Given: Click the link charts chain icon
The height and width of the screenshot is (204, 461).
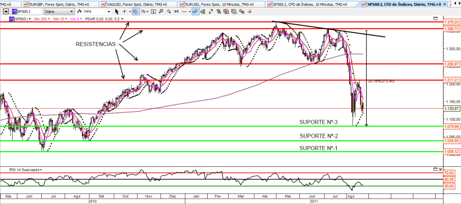Looking at the screenshot, I should (242, 12).
